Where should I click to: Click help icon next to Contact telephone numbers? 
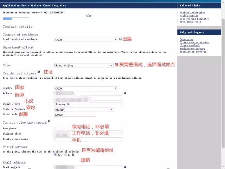pyautogui.click(x=49, y=121)
